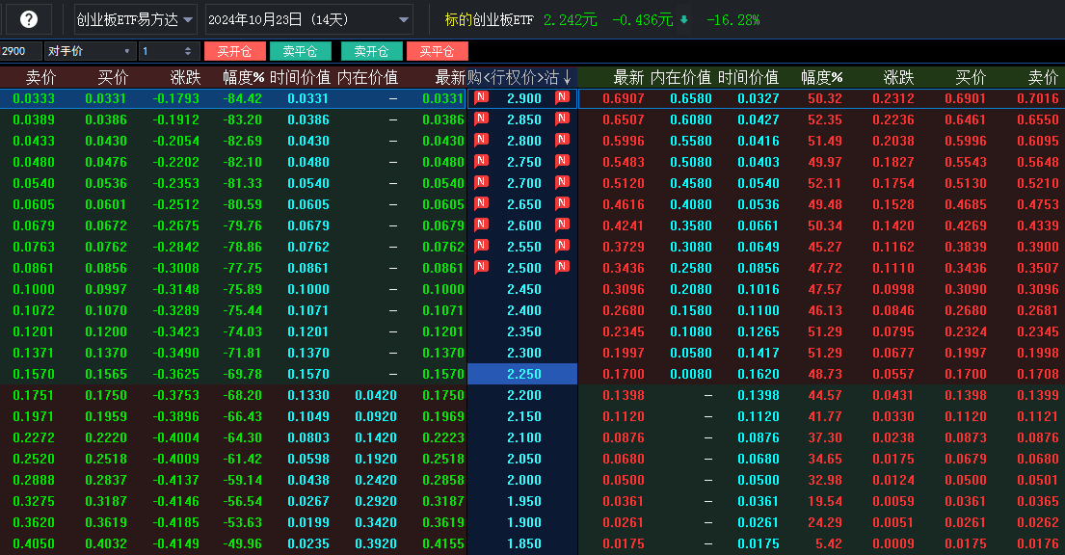This screenshot has width=1065, height=555.
Task: Click the call-side N flag at strike 2.550
Action: coord(481,247)
